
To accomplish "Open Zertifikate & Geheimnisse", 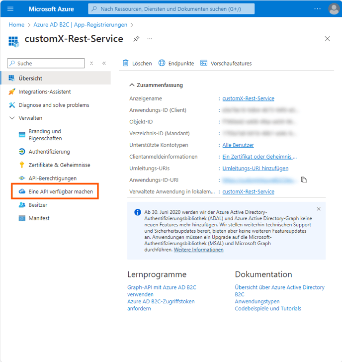I will click(x=59, y=165).
